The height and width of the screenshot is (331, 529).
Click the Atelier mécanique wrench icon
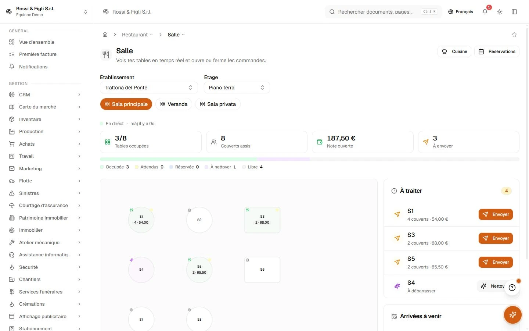[12, 242]
